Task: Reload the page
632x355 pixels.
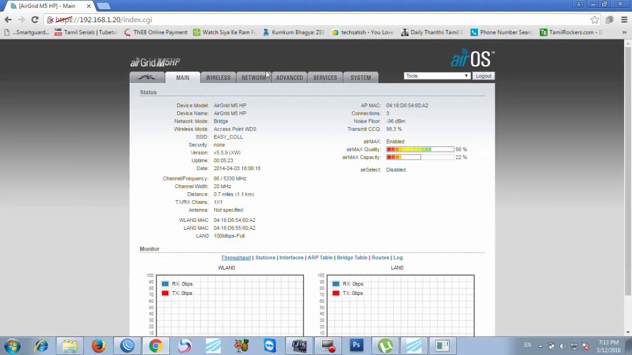Action: (x=35, y=20)
